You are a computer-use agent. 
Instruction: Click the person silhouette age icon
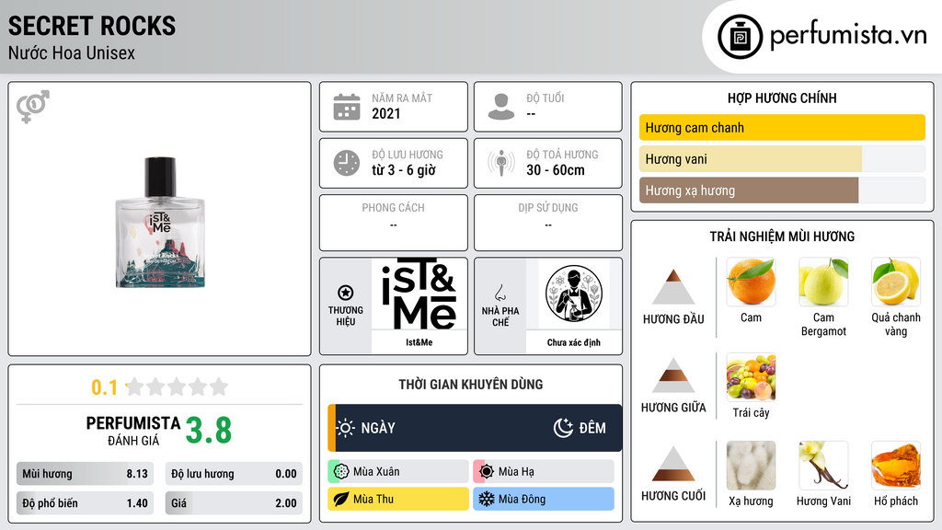tap(501, 107)
